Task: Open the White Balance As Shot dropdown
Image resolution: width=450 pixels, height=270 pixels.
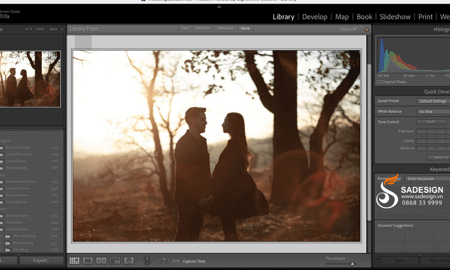Action: tap(433, 112)
